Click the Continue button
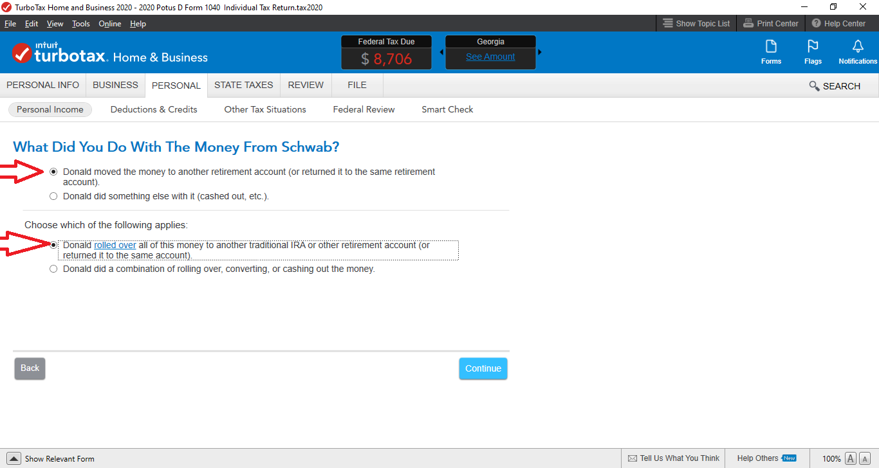 [x=483, y=368]
